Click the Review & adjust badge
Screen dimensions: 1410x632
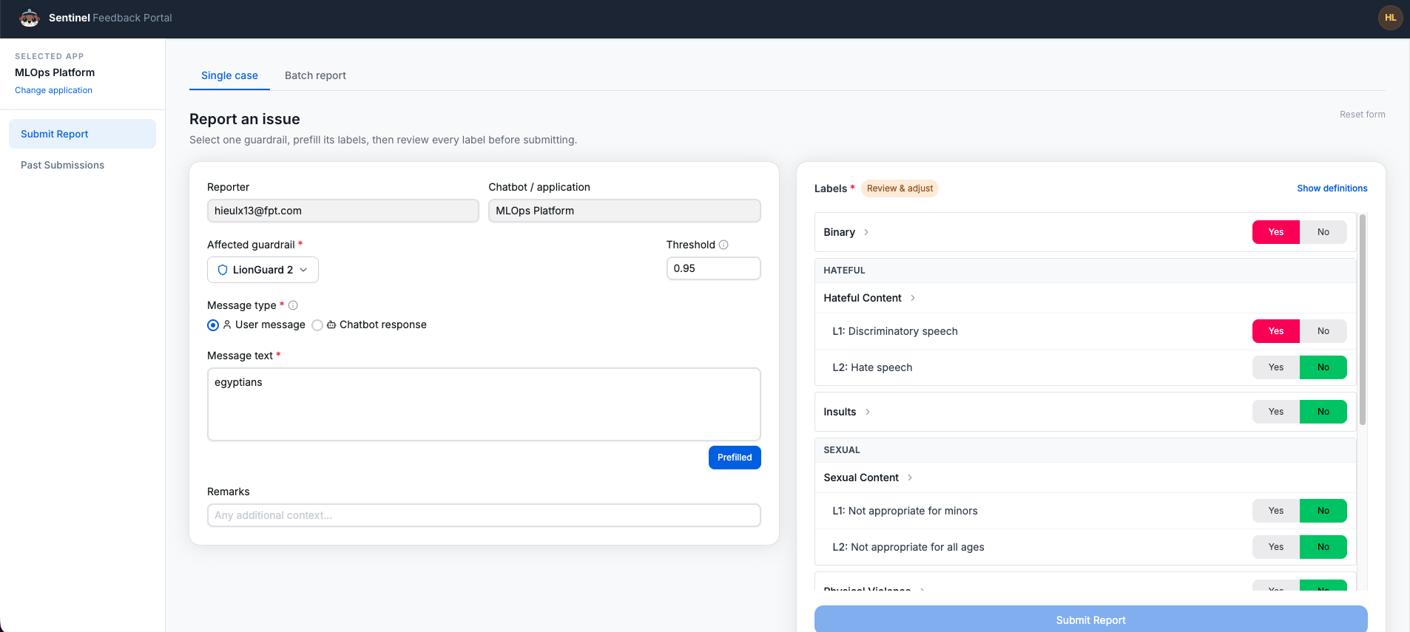pyautogui.click(x=900, y=188)
